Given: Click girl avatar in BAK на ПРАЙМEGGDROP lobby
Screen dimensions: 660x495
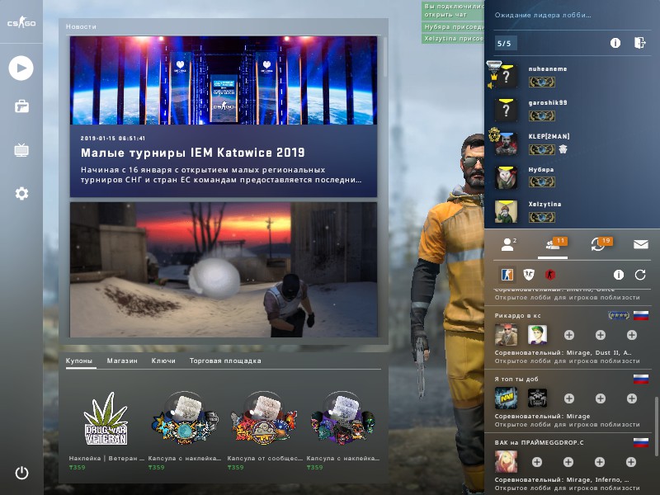Looking at the screenshot, I should pyautogui.click(x=506, y=462).
